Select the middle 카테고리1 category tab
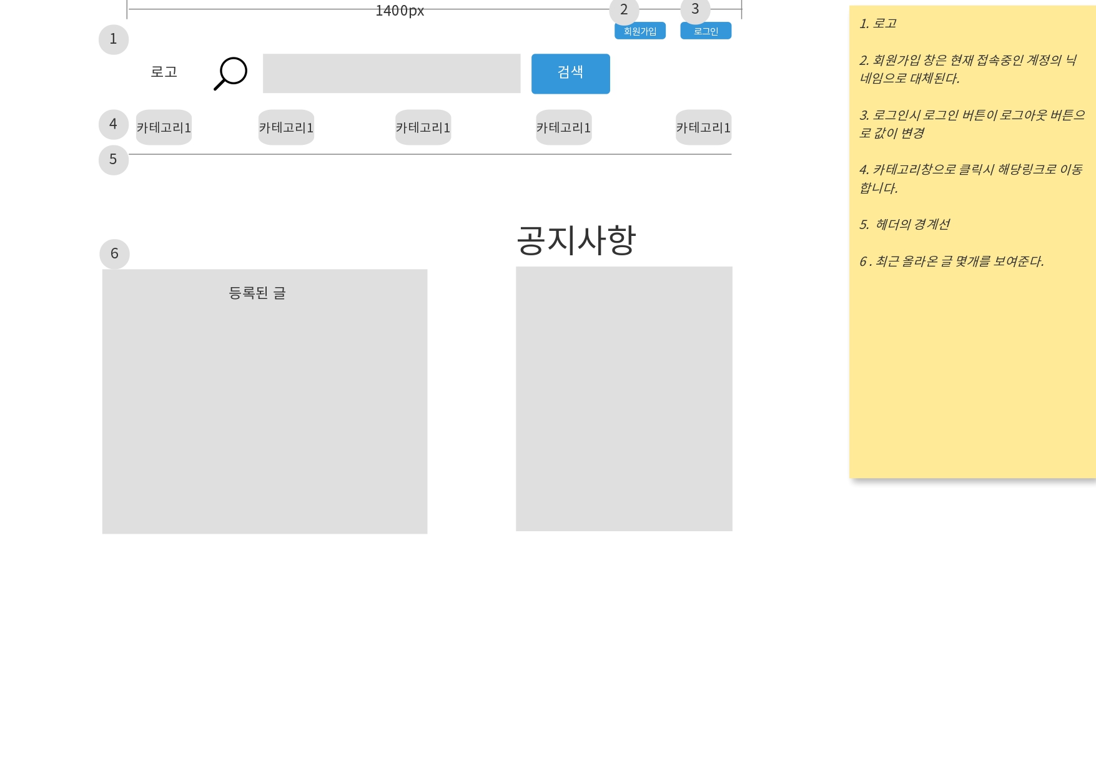Image resolution: width=1096 pixels, height=774 pixels. click(x=423, y=127)
